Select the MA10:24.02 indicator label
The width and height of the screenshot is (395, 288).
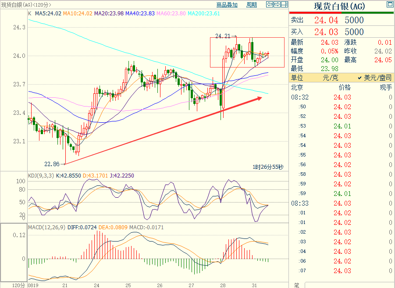[x=78, y=13]
